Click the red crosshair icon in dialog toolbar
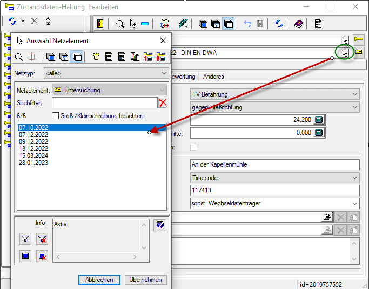The width and height of the screenshot is (369, 289). (x=31, y=57)
